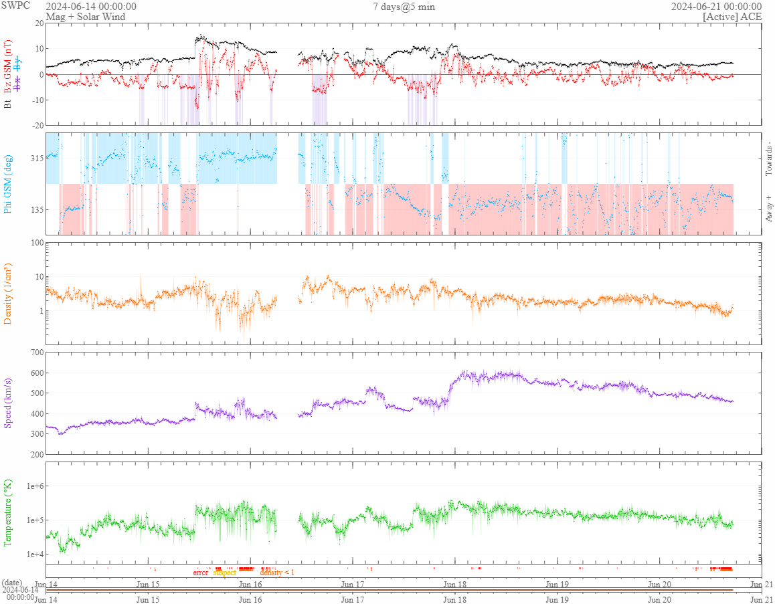Click the 315 tick on Phi axis

coord(37,159)
